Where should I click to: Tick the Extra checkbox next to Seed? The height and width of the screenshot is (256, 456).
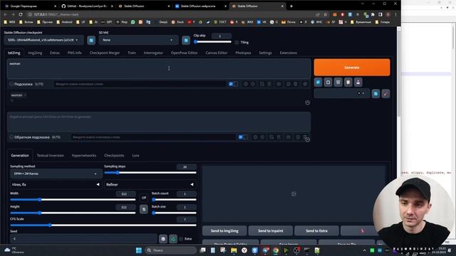181,239
